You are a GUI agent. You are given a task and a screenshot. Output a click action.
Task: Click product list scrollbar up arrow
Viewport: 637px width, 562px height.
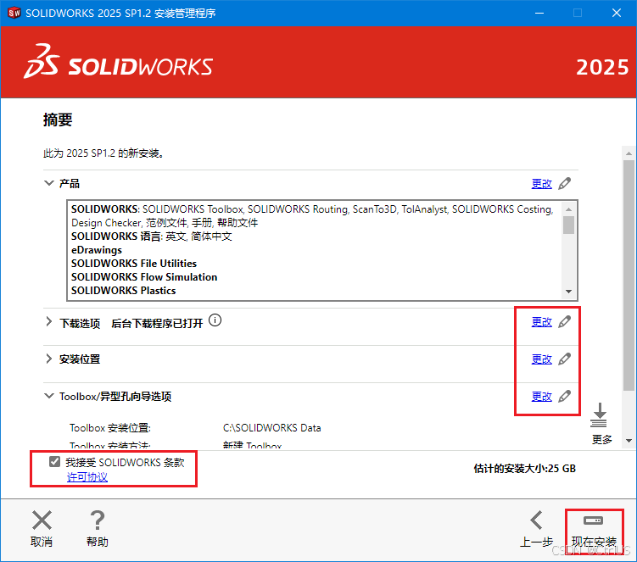pyautogui.click(x=568, y=209)
